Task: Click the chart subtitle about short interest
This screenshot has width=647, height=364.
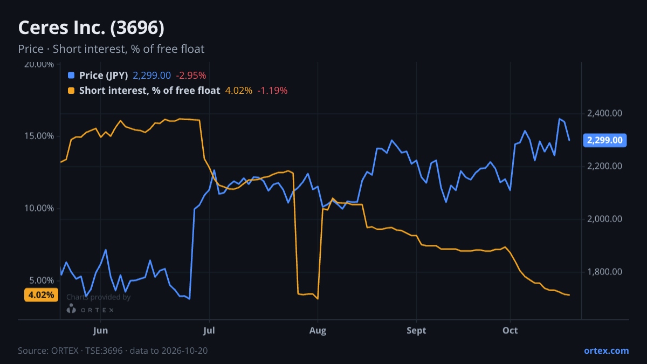Action: [111, 49]
